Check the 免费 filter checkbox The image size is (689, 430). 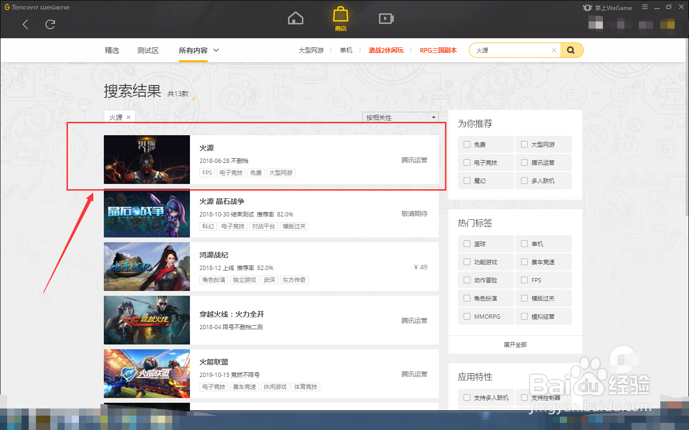point(467,144)
